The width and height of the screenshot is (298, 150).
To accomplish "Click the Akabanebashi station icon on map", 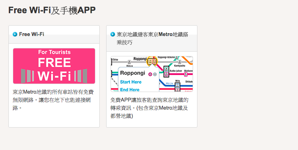I will tap(186, 74).
